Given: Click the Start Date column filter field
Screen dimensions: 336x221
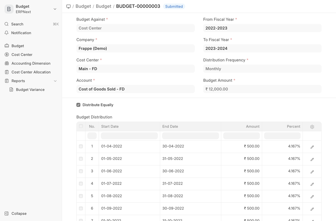Looking at the screenshot, I should click(x=129, y=136).
